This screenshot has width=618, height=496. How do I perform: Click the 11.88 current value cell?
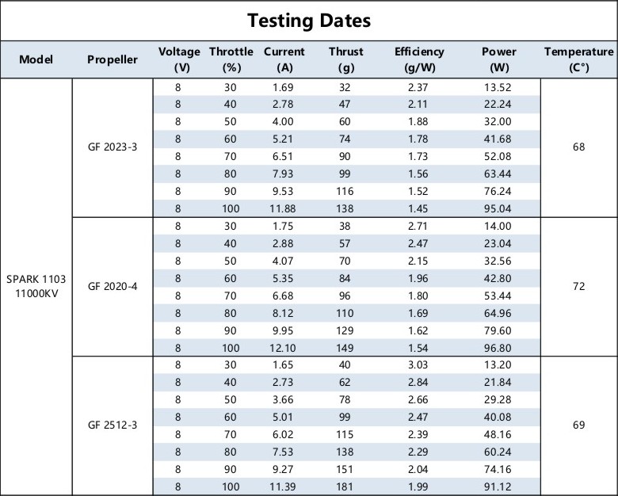point(284,208)
